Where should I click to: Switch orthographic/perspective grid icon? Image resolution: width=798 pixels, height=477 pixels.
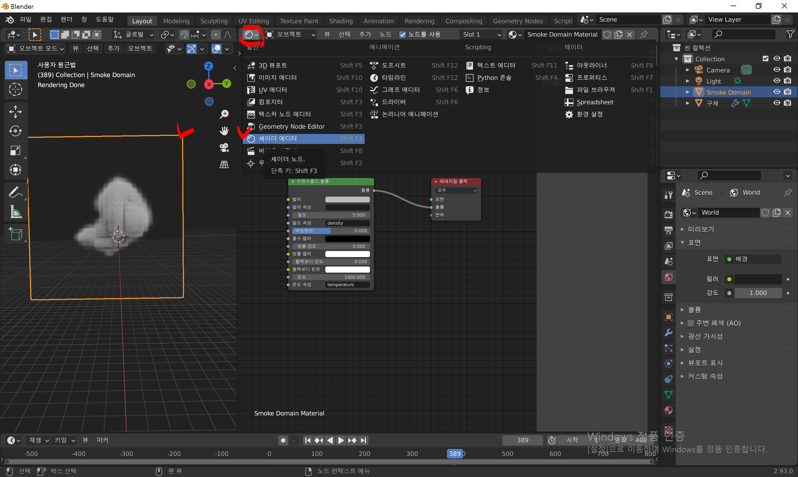(224, 164)
